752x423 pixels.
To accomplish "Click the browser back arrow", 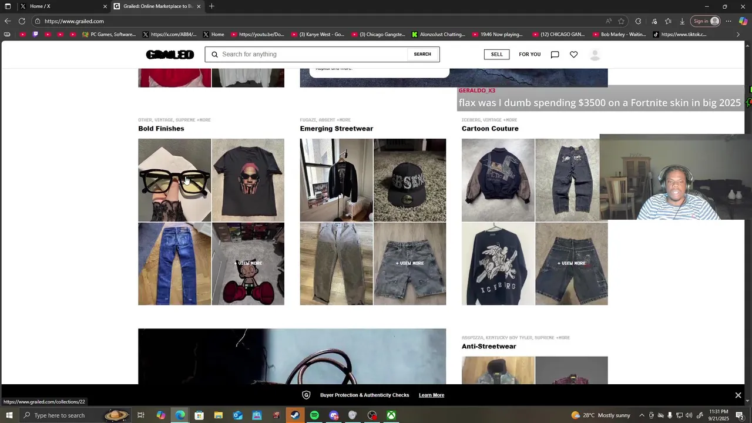I will point(8,21).
